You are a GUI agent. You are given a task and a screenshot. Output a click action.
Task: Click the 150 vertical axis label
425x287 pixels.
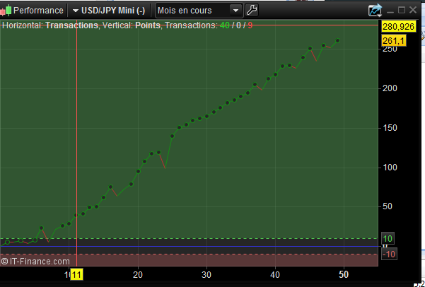(390, 128)
